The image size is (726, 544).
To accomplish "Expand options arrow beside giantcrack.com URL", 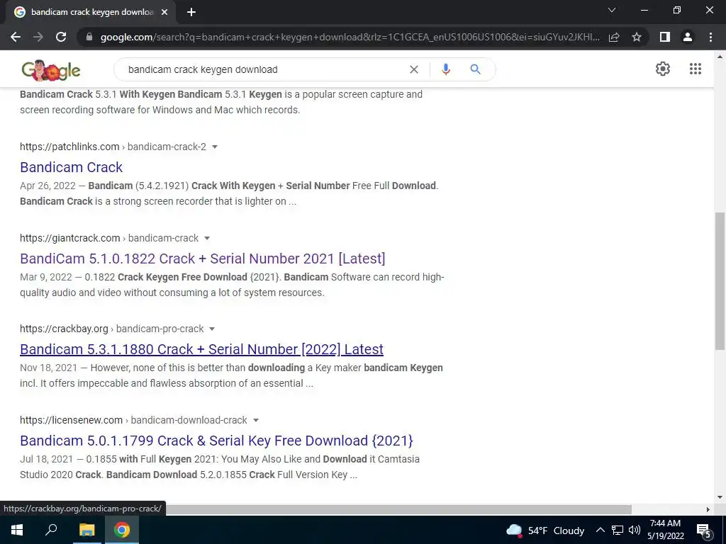I will click(x=207, y=238).
